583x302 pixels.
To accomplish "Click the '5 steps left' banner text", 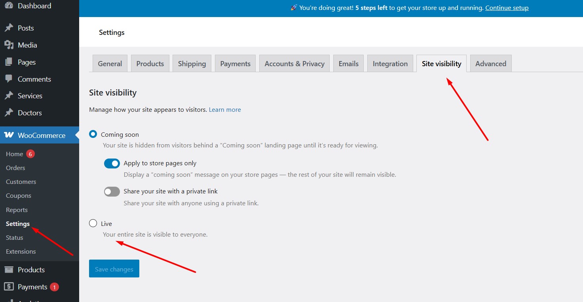I will point(371,8).
